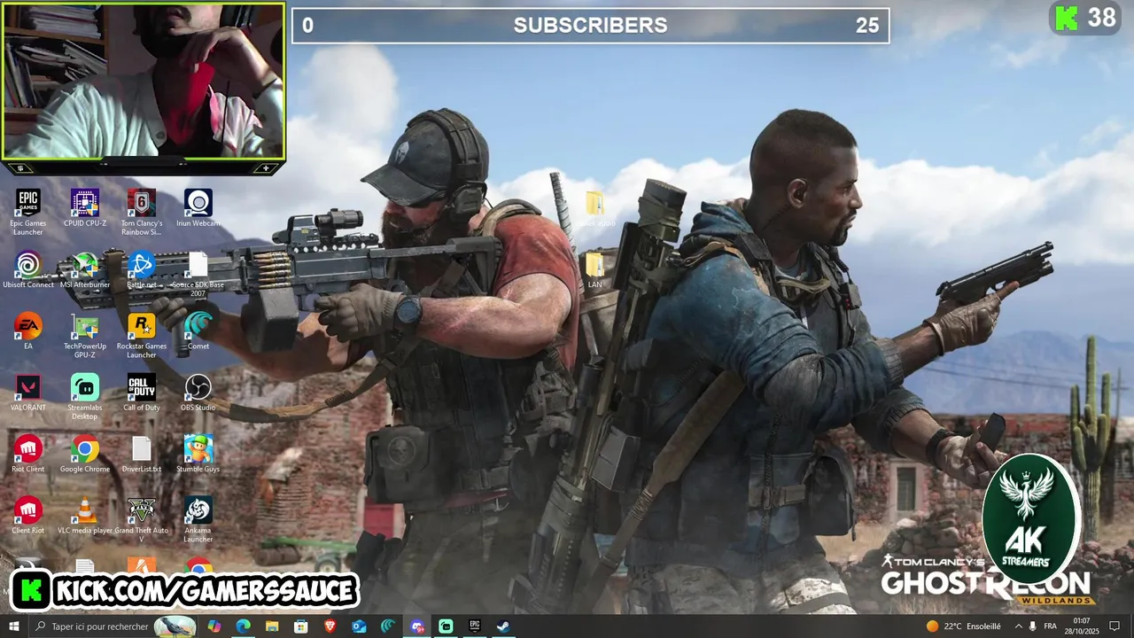Image resolution: width=1134 pixels, height=638 pixels.
Task: Open the 22°C Ensoleillé weather widget
Action: [964, 626]
